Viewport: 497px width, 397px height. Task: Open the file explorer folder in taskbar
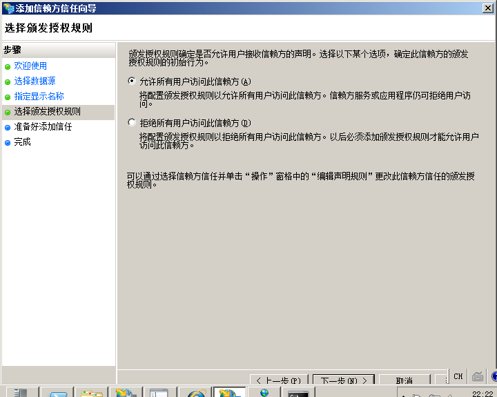(x=91, y=393)
